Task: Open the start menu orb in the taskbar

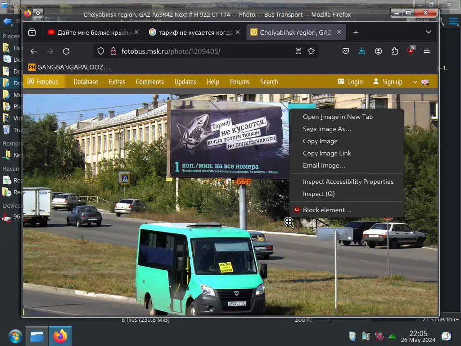Action: (x=15, y=336)
